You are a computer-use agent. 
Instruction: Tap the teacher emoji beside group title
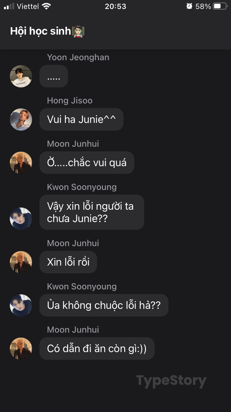(78, 31)
